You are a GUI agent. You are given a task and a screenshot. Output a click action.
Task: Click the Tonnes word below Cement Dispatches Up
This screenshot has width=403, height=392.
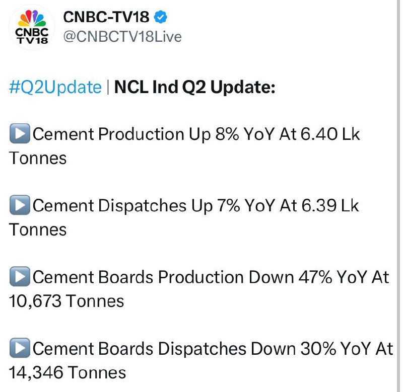pyautogui.click(x=38, y=230)
